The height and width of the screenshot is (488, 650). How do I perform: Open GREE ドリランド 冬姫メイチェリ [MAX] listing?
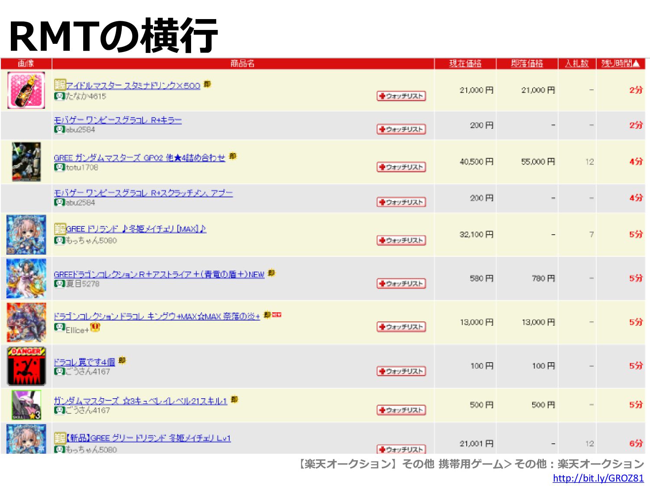pos(136,229)
